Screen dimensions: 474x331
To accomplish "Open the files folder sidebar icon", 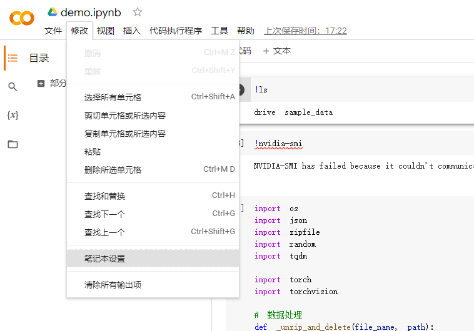I will pos(13,144).
